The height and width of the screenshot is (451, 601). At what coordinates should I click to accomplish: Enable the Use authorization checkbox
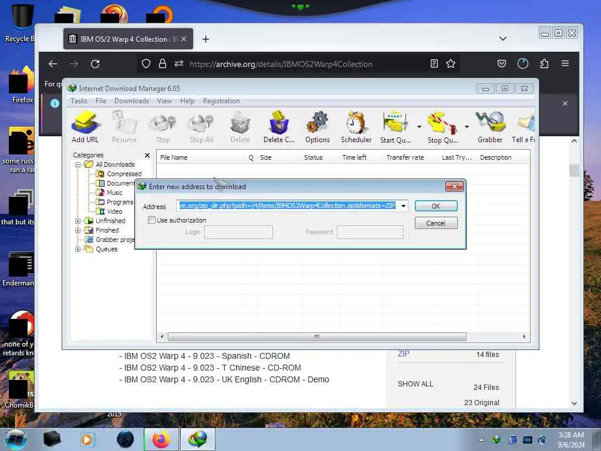[x=152, y=220]
